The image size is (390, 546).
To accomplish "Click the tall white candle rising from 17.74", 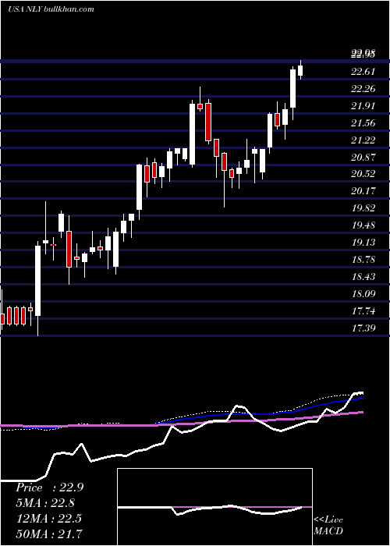I will point(37,281).
